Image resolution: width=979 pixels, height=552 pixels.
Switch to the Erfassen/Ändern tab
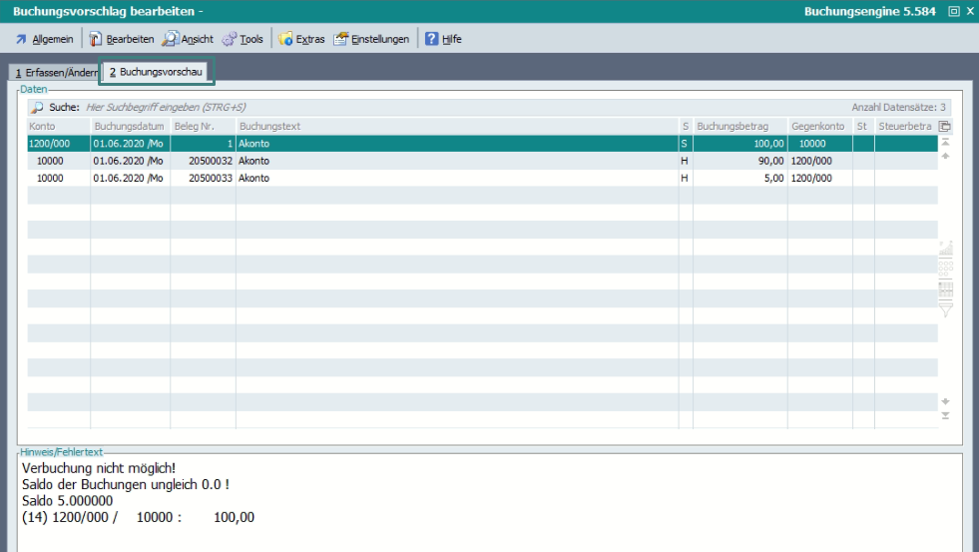pos(55,73)
